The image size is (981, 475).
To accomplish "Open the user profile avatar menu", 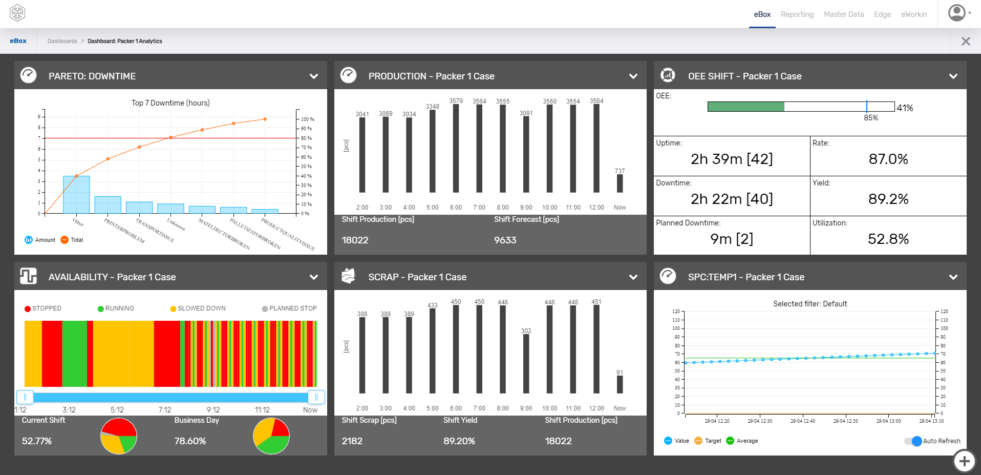I will click(x=956, y=13).
